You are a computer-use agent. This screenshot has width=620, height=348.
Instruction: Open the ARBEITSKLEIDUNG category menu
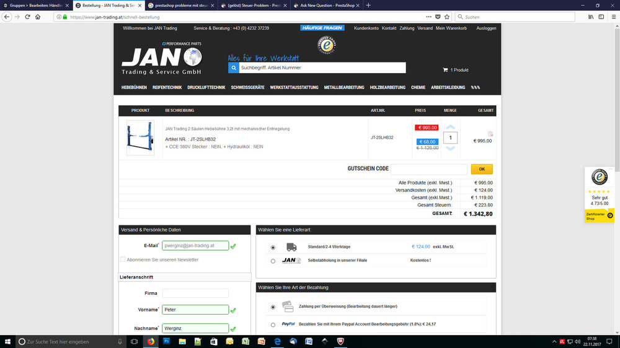448,87
